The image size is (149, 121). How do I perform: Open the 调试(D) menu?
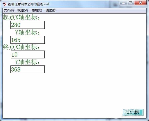click(x=51, y=10)
